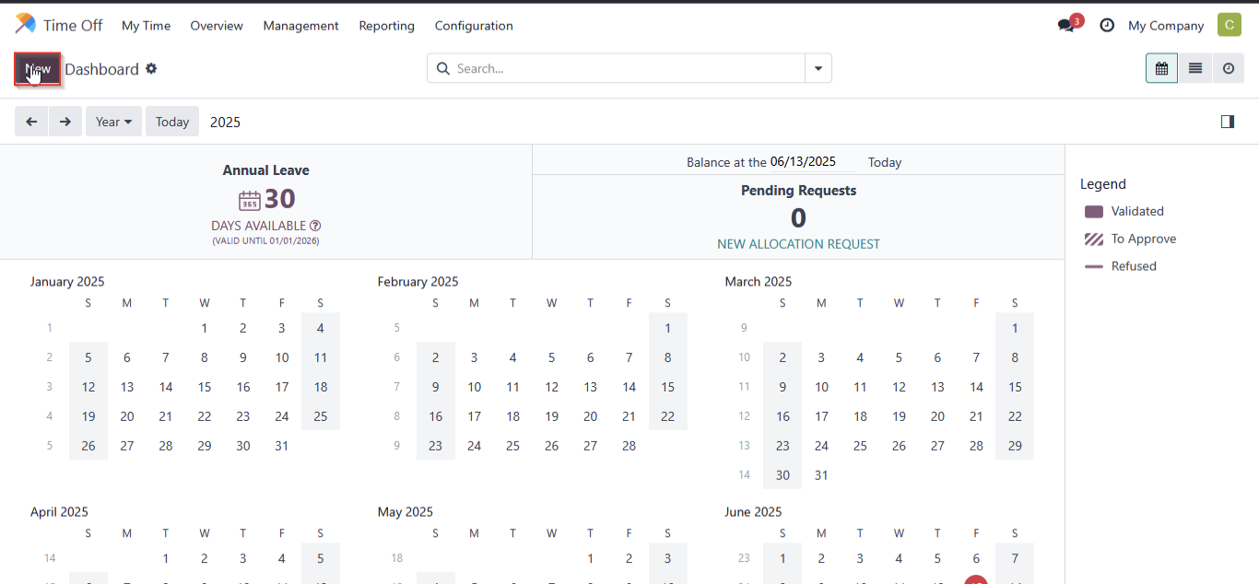Image resolution: width=1259 pixels, height=584 pixels.
Task: Select April 1 in the calendar
Action: click(x=166, y=558)
